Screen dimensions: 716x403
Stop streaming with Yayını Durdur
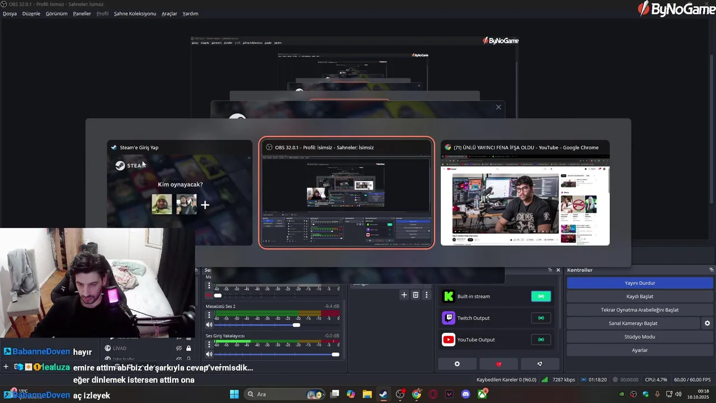[x=640, y=283]
